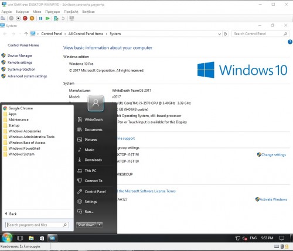This screenshot has height=251, width=293.
Task: Open the Action Center notification icon
Action: coord(282,238)
